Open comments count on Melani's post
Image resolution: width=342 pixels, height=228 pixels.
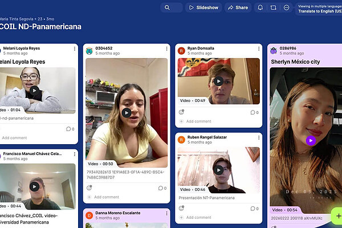pos(70,129)
